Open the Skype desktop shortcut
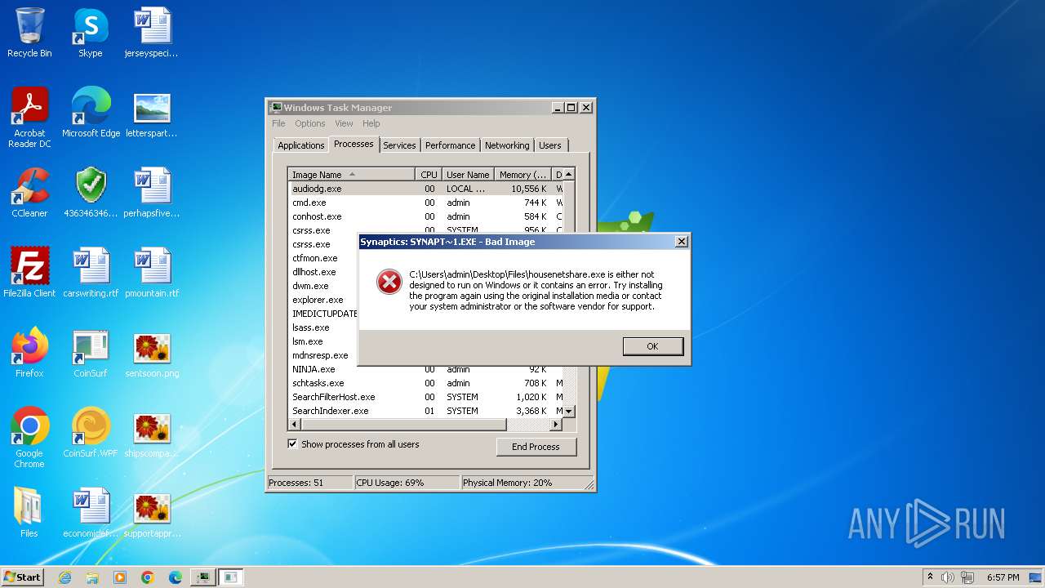Viewport: 1045px width, 588px height. click(x=91, y=33)
